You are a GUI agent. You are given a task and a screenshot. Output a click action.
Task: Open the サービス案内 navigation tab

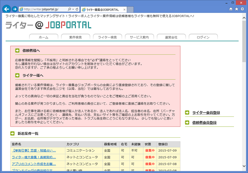click(x=139, y=37)
